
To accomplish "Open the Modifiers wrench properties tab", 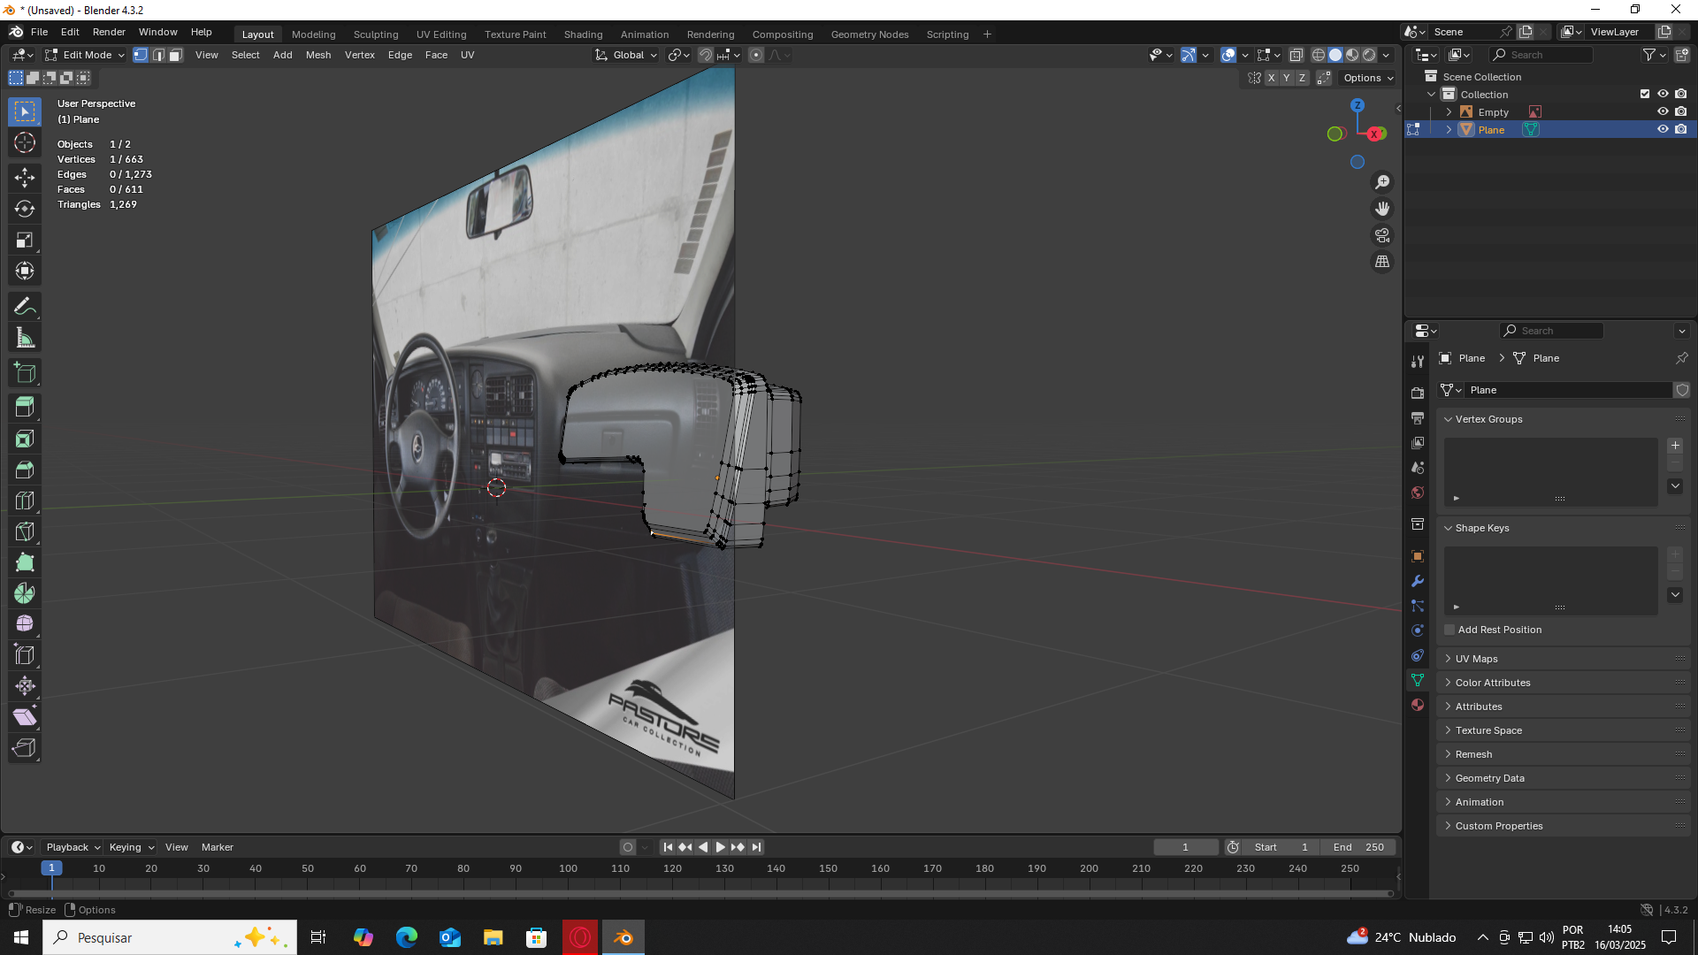I will coord(1418,581).
